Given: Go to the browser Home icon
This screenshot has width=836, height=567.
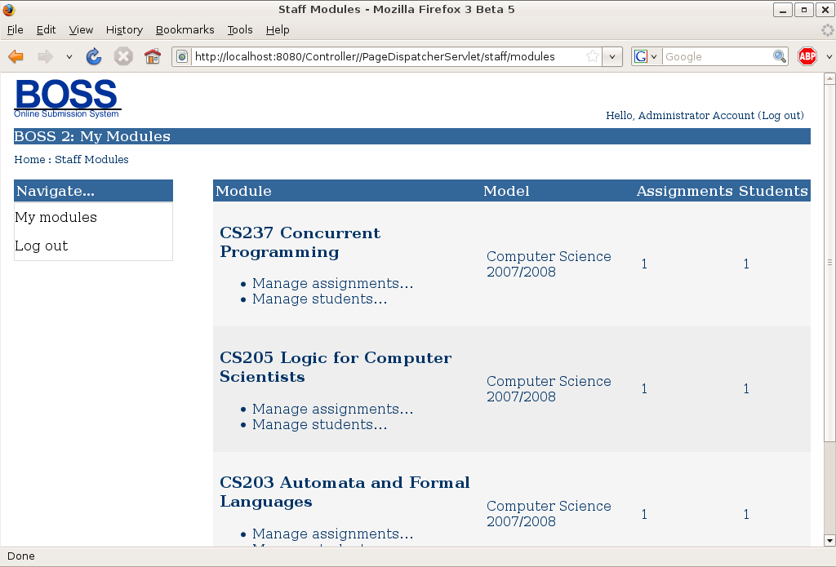Looking at the screenshot, I should [152, 56].
